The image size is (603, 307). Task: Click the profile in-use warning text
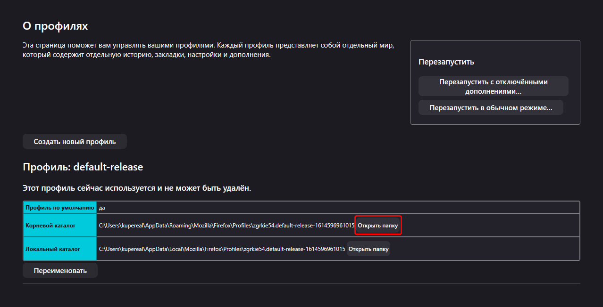click(x=137, y=188)
